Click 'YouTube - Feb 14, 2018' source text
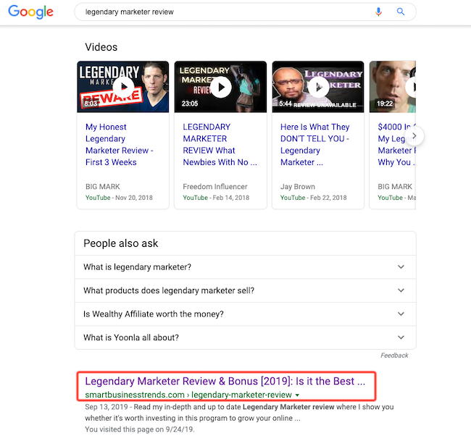The image size is (471, 441). point(216,198)
